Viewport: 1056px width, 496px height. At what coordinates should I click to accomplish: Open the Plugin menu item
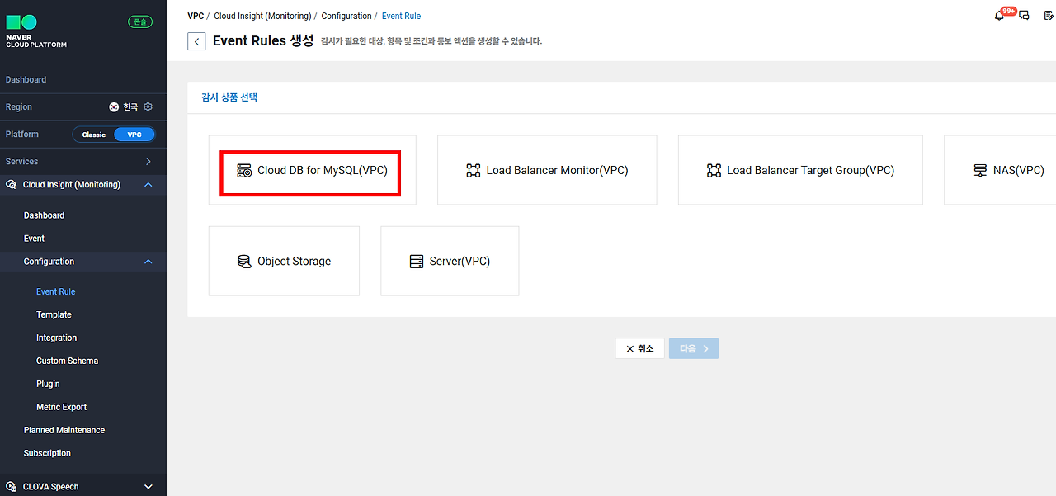coord(48,384)
